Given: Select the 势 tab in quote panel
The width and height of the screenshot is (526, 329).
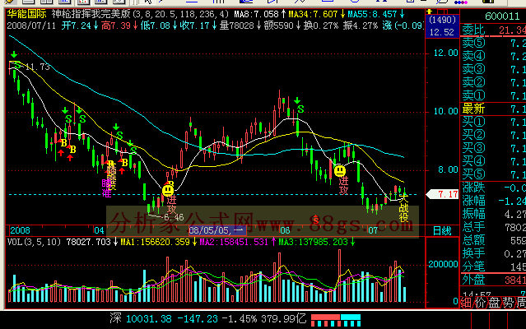Looking at the screenshot, I should [508, 303].
